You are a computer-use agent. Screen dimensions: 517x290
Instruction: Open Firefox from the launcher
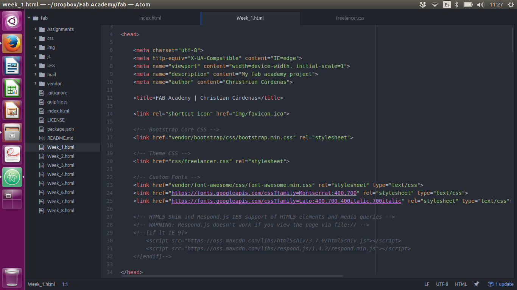[12, 44]
